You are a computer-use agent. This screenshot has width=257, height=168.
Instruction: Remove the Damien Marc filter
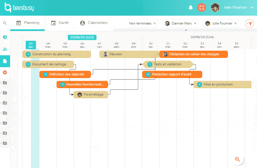195,23
